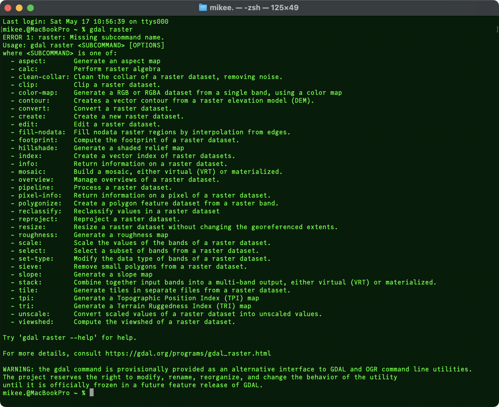This screenshot has width=499, height=407.
Task: Click the 'info:' subcommand name
Action: coord(28,164)
